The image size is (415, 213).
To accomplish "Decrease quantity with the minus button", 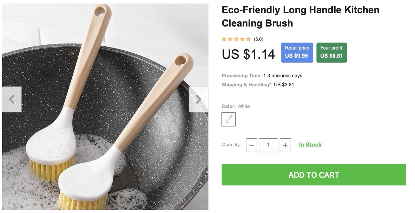I will point(252,145).
